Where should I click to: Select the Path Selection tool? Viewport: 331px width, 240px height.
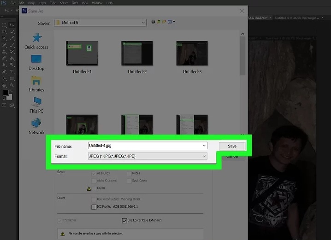click(4, 78)
